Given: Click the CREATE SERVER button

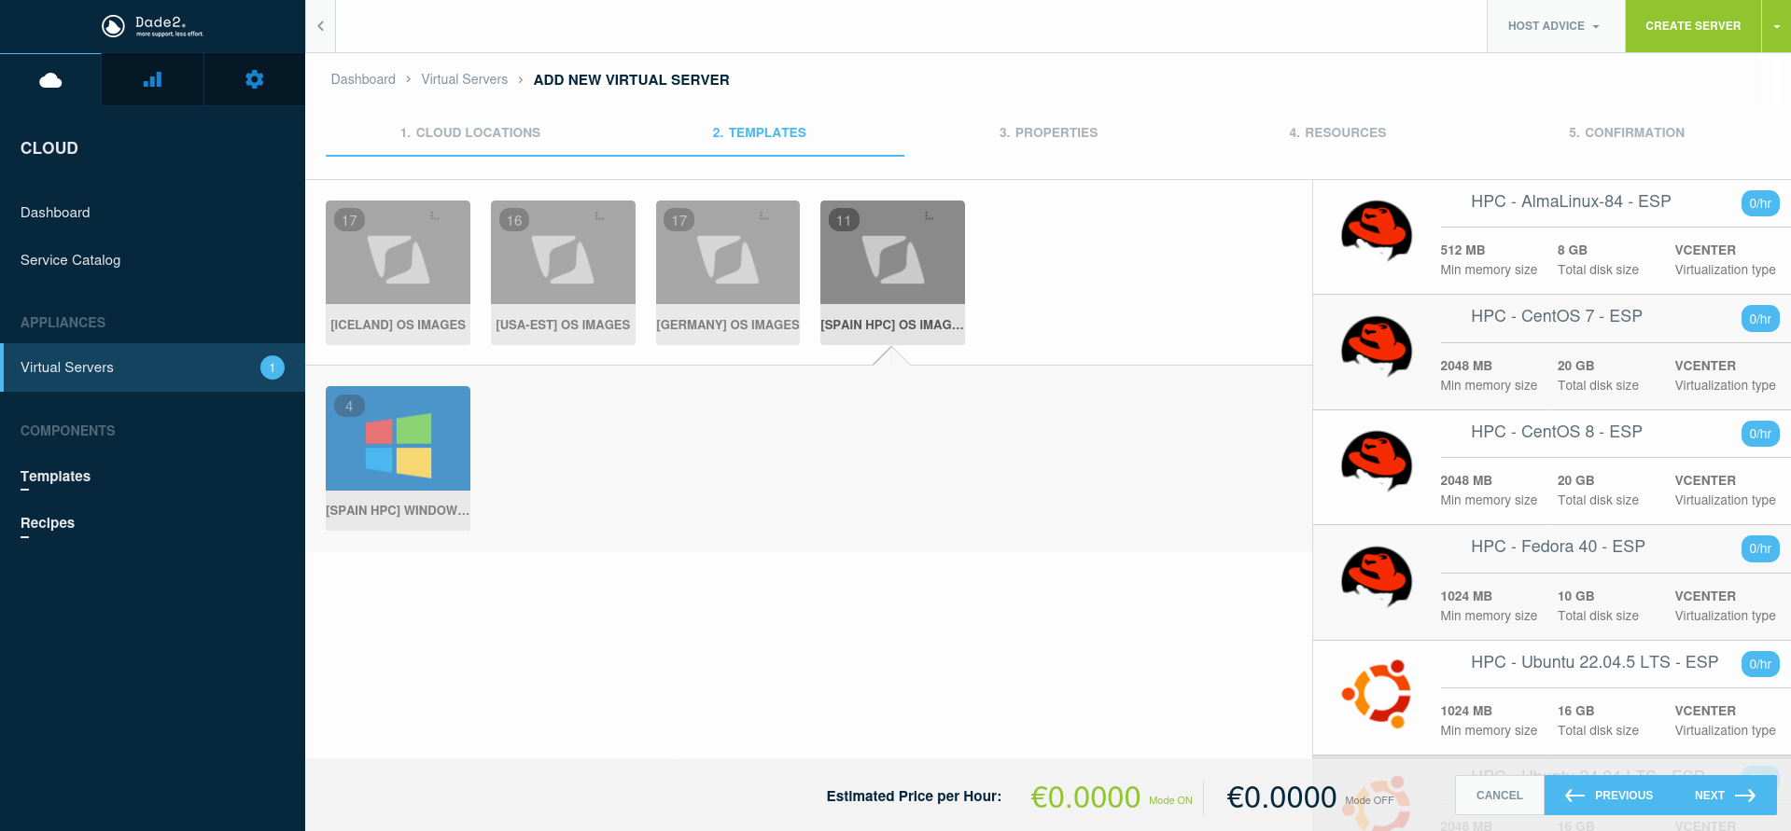Looking at the screenshot, I should (1693, 26).
